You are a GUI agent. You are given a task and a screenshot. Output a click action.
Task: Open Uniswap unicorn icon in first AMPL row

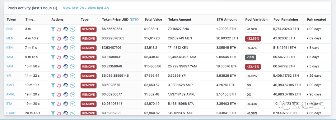[x=59, y=85]
